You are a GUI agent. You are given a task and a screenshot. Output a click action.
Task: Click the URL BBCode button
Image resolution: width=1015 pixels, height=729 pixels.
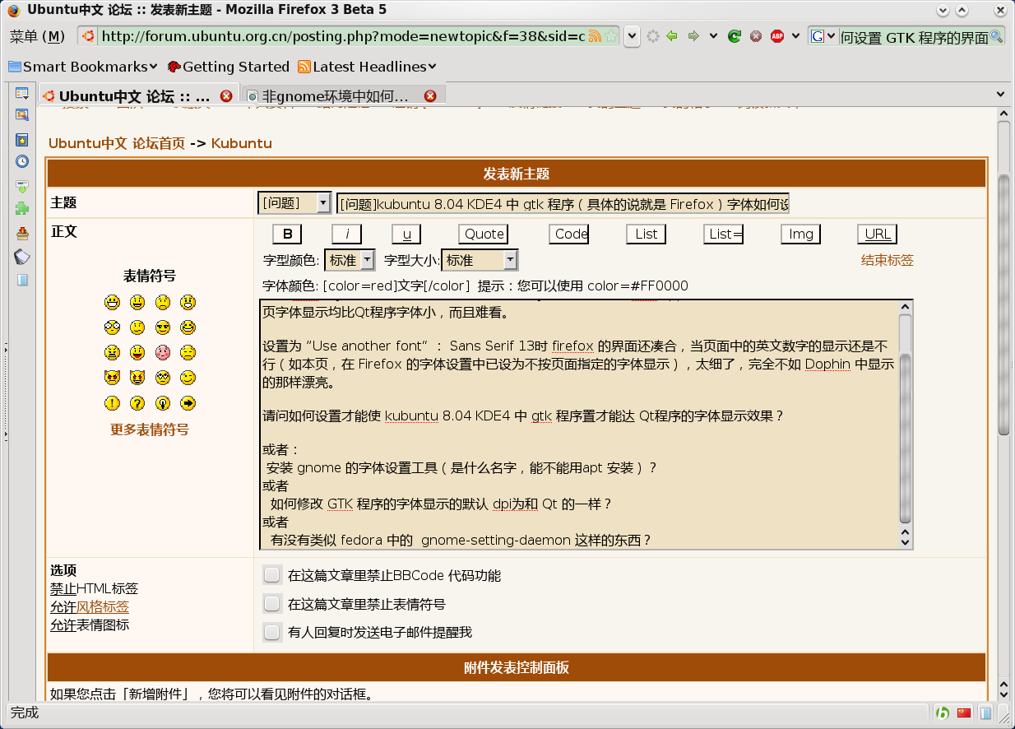(x=878, y=234)
